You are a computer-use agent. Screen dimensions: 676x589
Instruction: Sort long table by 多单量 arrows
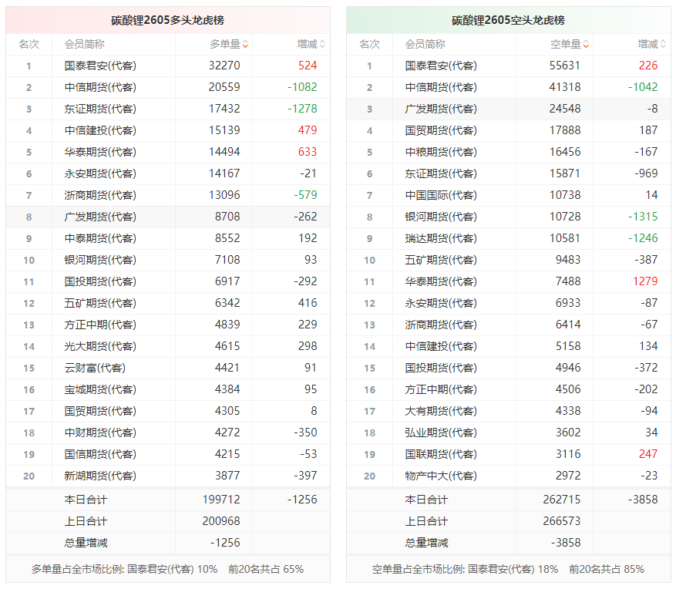click(245, 44)
